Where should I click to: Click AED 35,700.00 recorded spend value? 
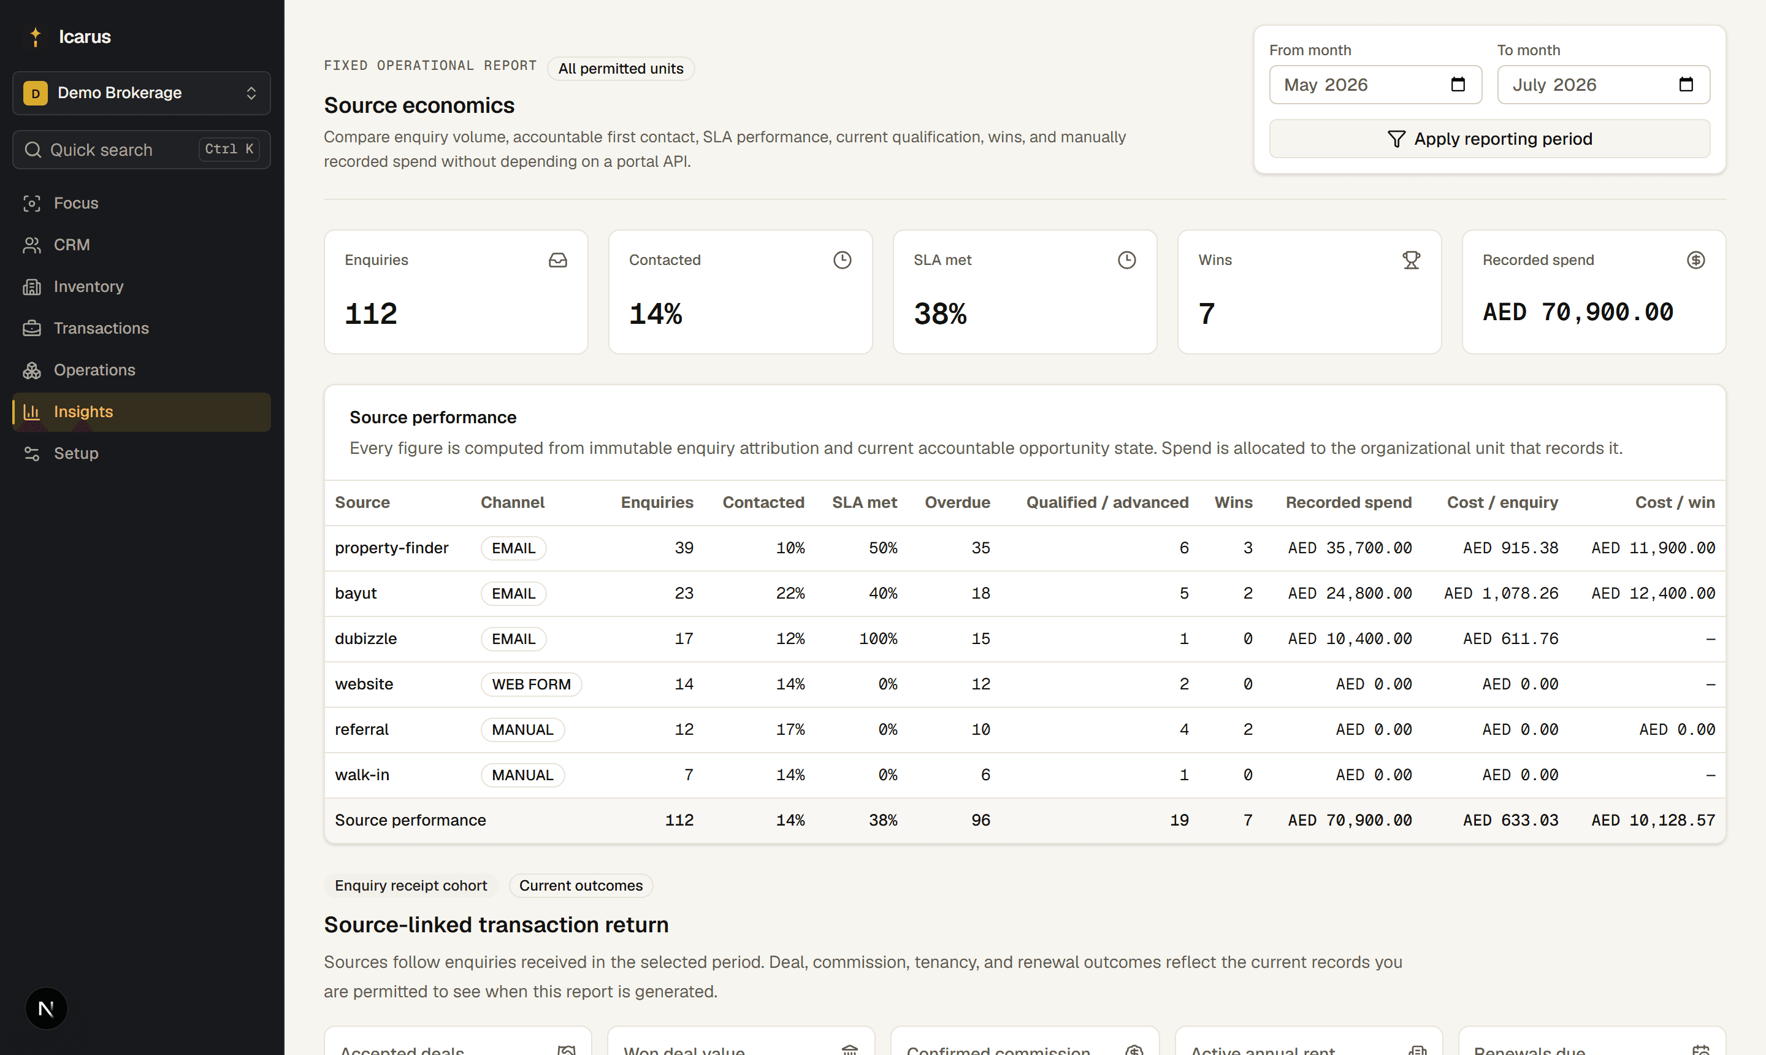pyautogui.click(x=1350, y=548)
